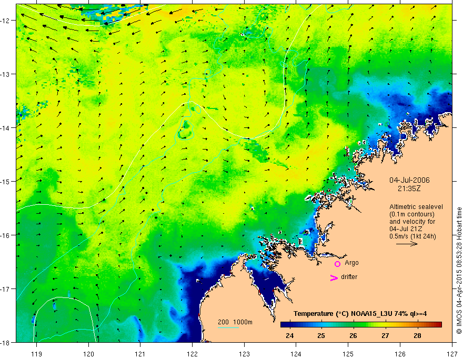Click the '(0.1m contours)' caption line
Image resolution: width=463 pixels, height=358 pixels.
(x=412, y=214)
